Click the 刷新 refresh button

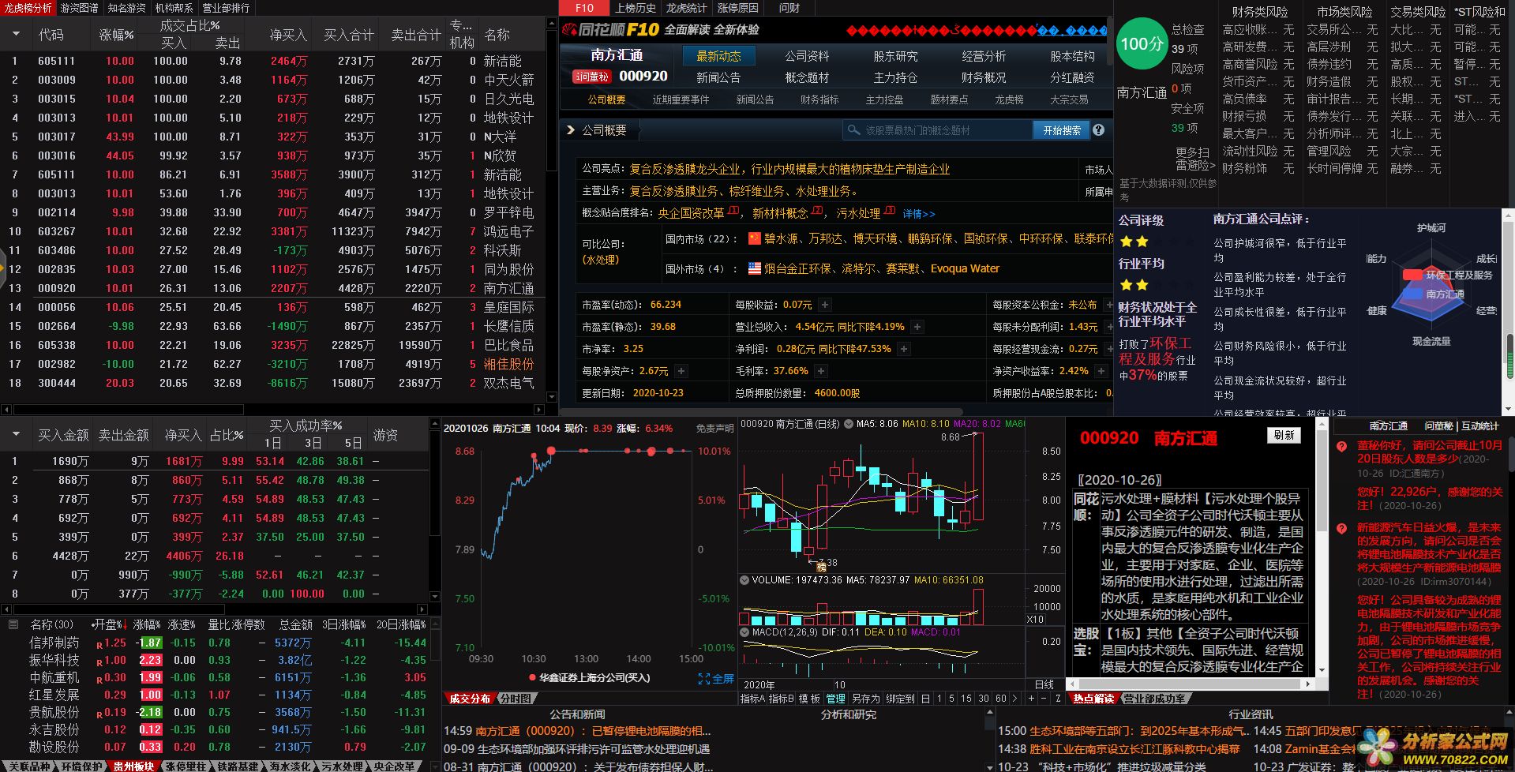click(1284, 435)
